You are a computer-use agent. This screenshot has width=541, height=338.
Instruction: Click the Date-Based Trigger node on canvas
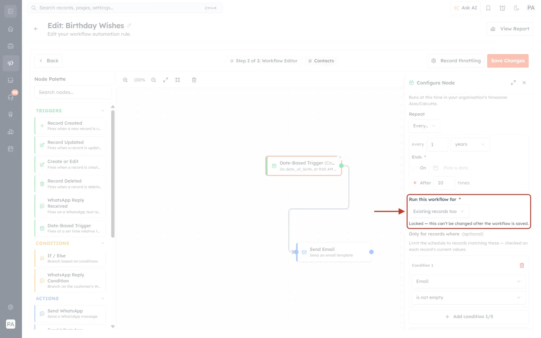[304, 166]
